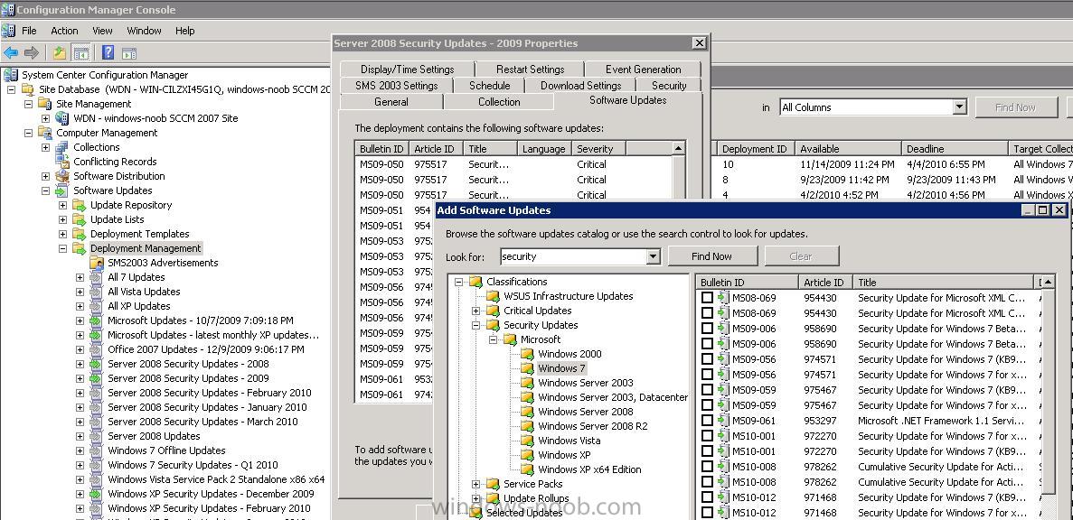Image resolution: width=1073 pixels, height=520 pixels.
Task: Open the All Columns dropdown
Action: coord(959,107)
